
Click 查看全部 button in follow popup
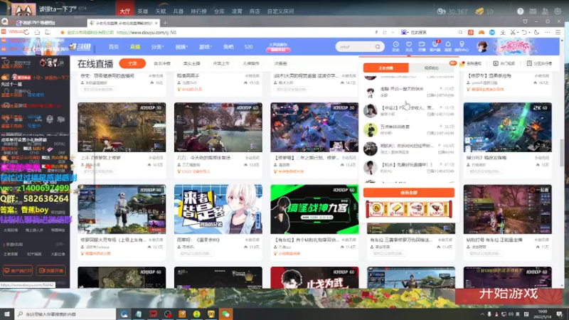coord(409,193)
